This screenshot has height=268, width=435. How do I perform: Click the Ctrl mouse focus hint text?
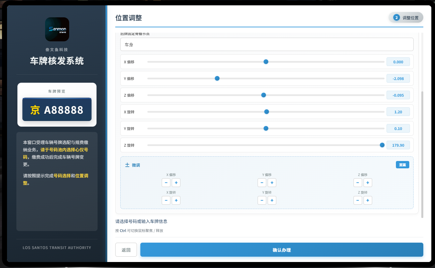[139, 231]
